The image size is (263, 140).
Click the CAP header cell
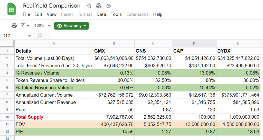[x=194, y=51]
